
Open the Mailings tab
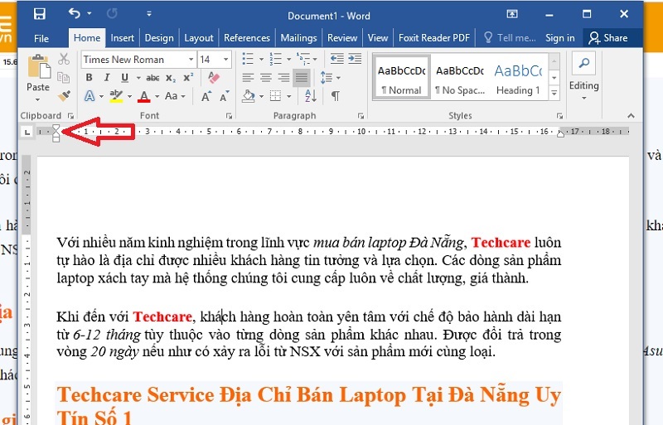[x=298, y=38]
